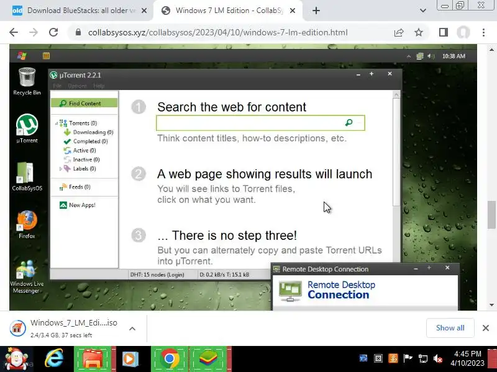The height and width of the screenshot is (372, 497).
Task: Launch Internet Explorer from the taskbar
Action: 54,359
